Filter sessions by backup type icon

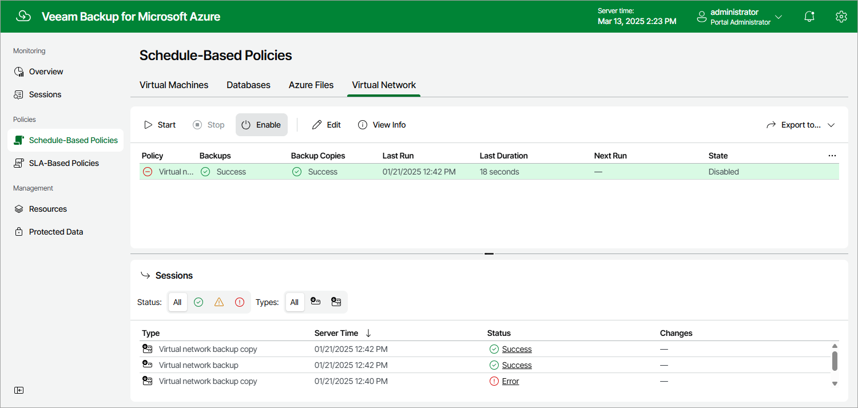click(x=316, y=302)
